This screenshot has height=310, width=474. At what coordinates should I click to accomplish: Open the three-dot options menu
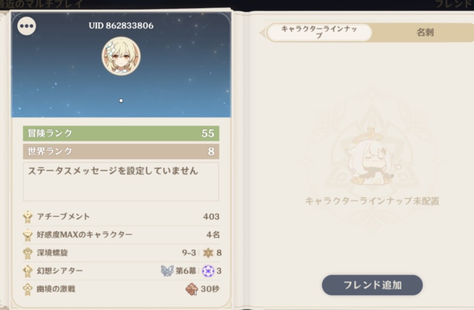click(27, 26)
